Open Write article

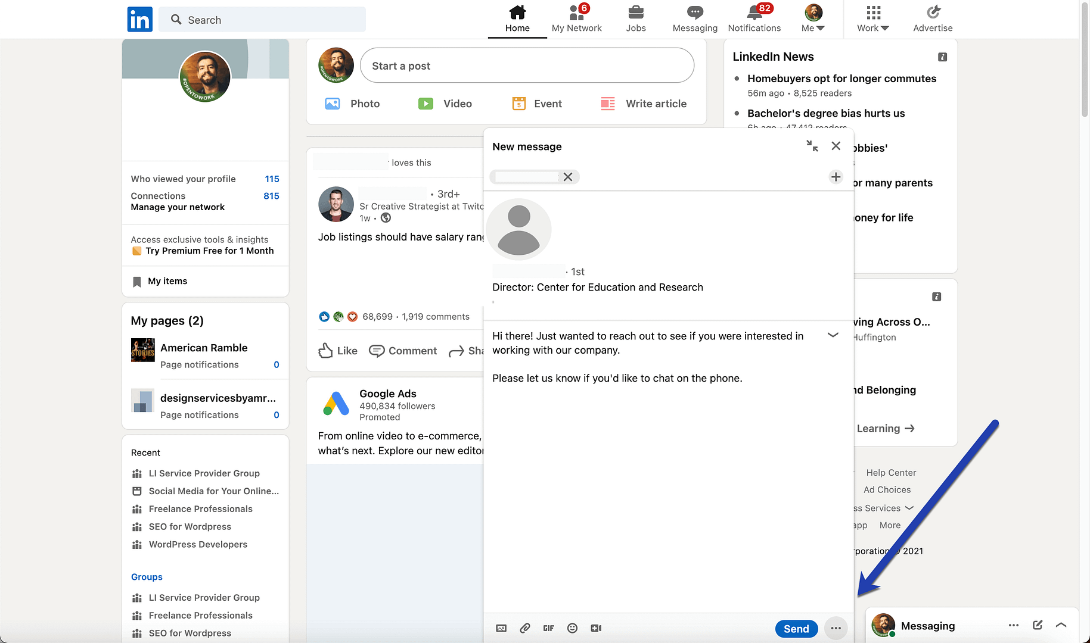pos(644,103)
